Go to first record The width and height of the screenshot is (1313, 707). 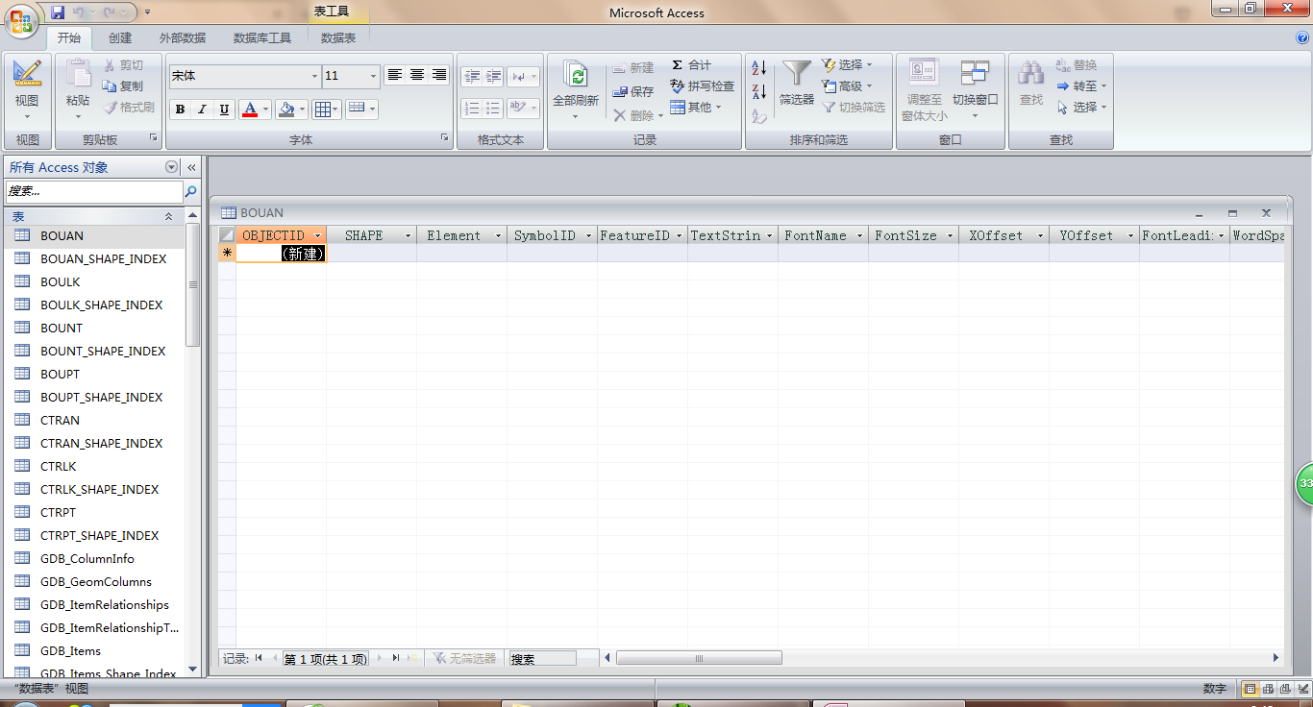pyautogui.click(x=259, y=658)
